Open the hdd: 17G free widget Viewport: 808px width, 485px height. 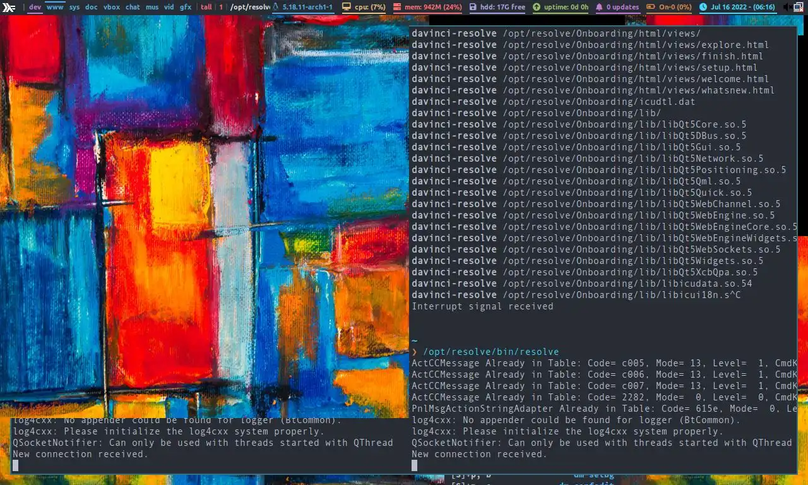pyautogui.click(x=503, y=8)
